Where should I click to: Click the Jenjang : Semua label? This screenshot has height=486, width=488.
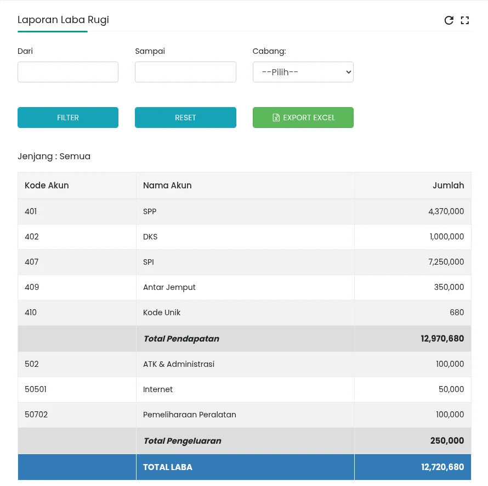click(x=54, y=156)
